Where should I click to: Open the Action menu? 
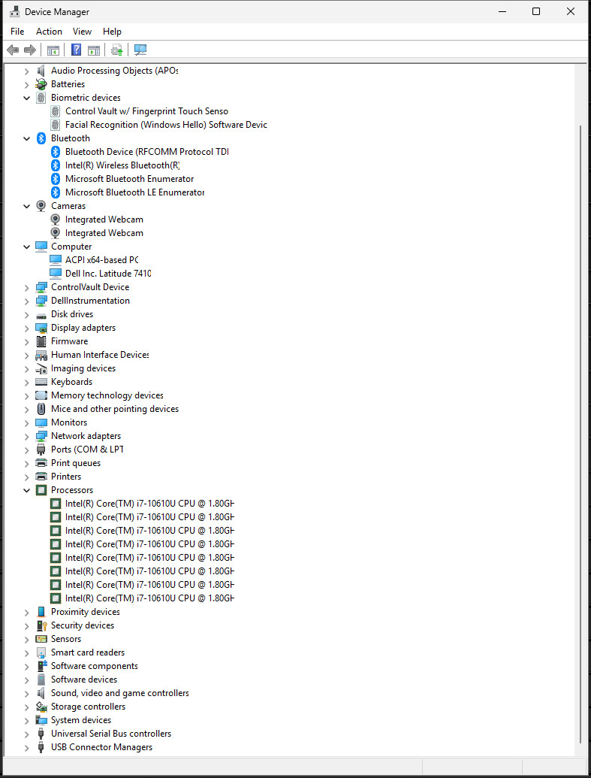(49, 32)
